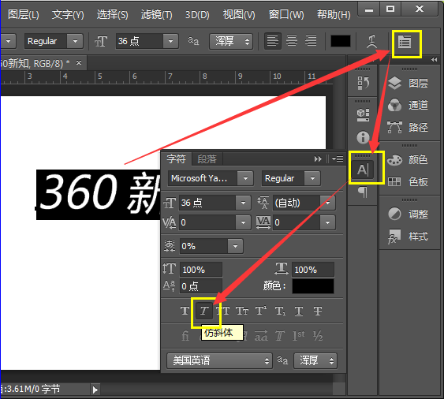Open the 调整 adjustments panel
Viewport: 444px width, 399px height.
(408, 214)
